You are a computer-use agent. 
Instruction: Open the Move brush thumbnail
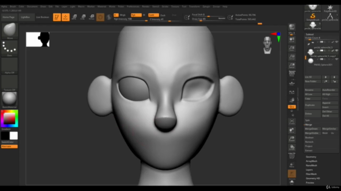pos(10,31)
